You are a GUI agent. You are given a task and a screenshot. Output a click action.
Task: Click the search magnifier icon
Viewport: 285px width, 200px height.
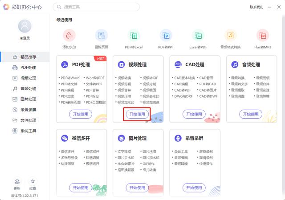click(59, 7)
